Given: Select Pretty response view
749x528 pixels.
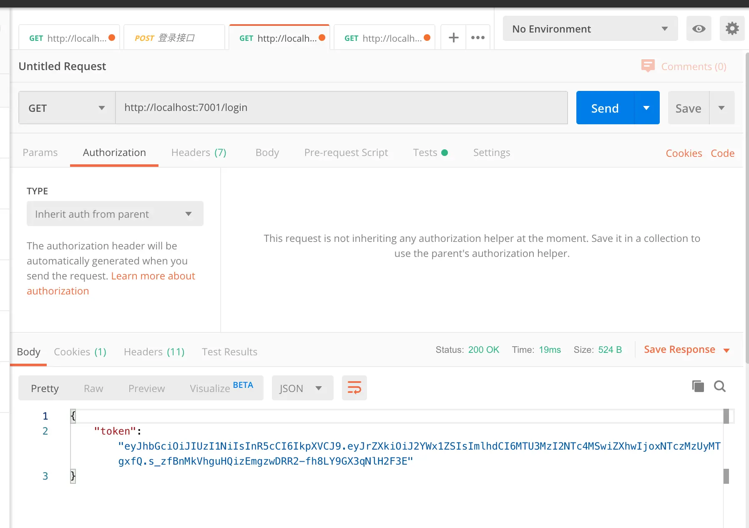Looking at the screenshot, I should click(x=45, y=388).
